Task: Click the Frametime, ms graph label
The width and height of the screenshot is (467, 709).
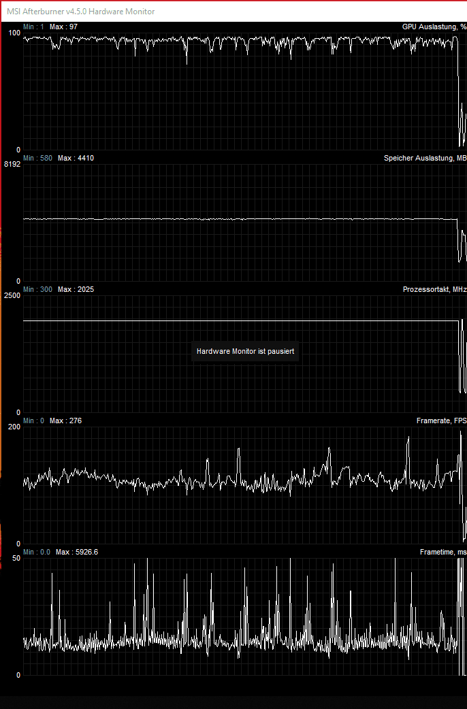Action: 443,552
